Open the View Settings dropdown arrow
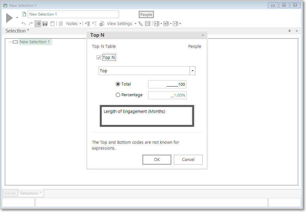The height and width of the screenshot is (212, 306). point(135,24)
